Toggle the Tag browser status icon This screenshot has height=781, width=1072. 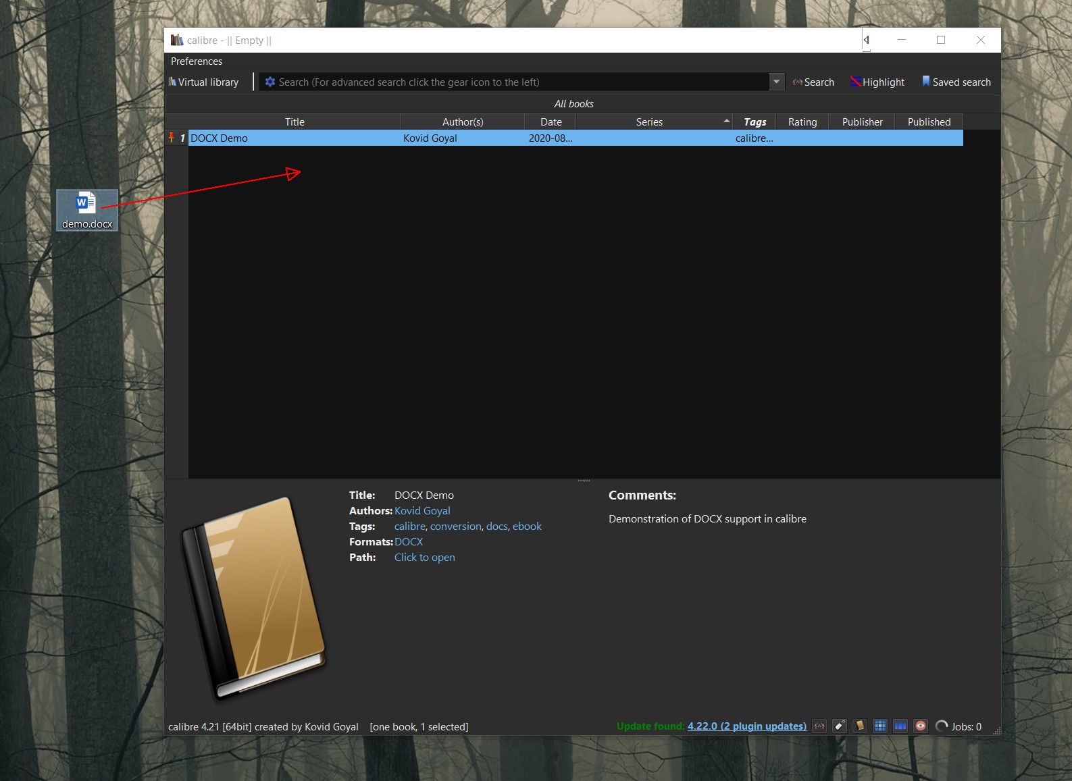pyautogui.click(x=840, y=726)
